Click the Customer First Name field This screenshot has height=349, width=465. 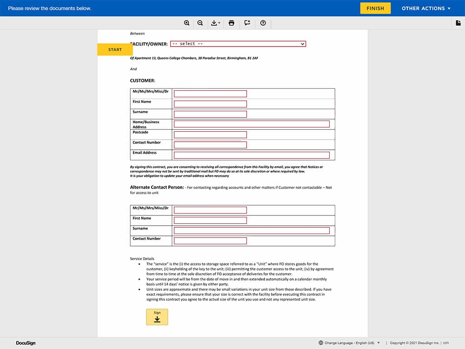[210, 104]
